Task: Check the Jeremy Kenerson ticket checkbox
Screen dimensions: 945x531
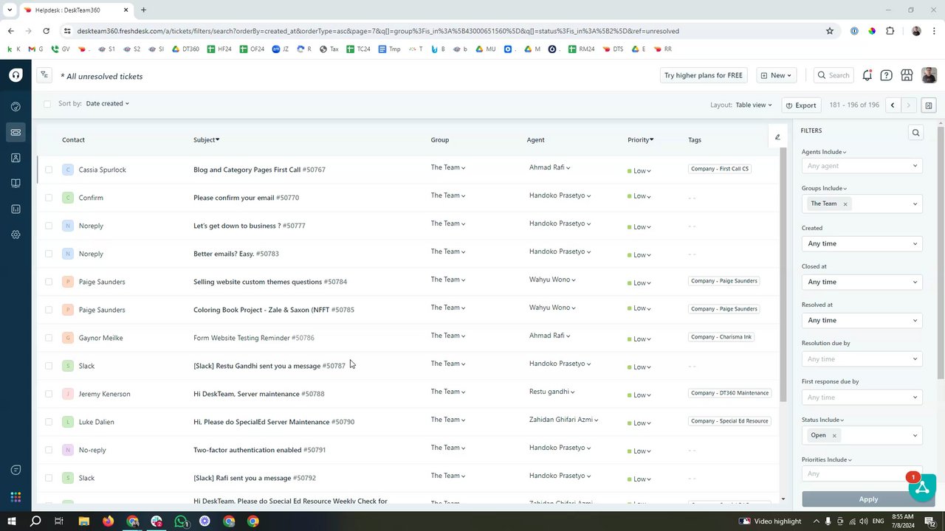Action: click(49, 394)
